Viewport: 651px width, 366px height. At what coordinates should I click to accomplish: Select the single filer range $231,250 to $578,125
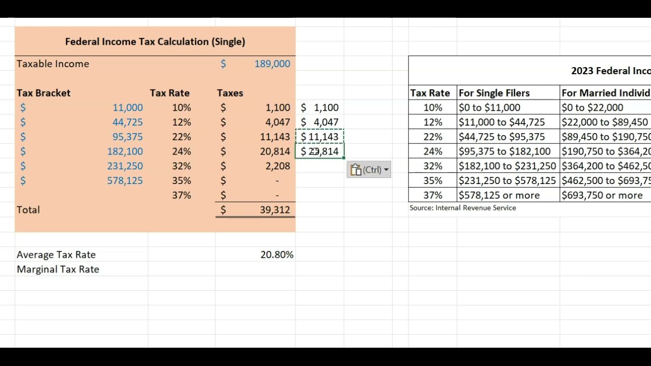click(508, 181)
